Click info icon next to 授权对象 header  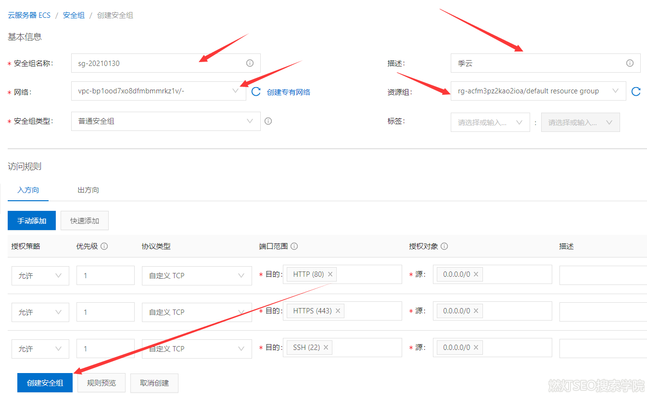pos(444,246)
